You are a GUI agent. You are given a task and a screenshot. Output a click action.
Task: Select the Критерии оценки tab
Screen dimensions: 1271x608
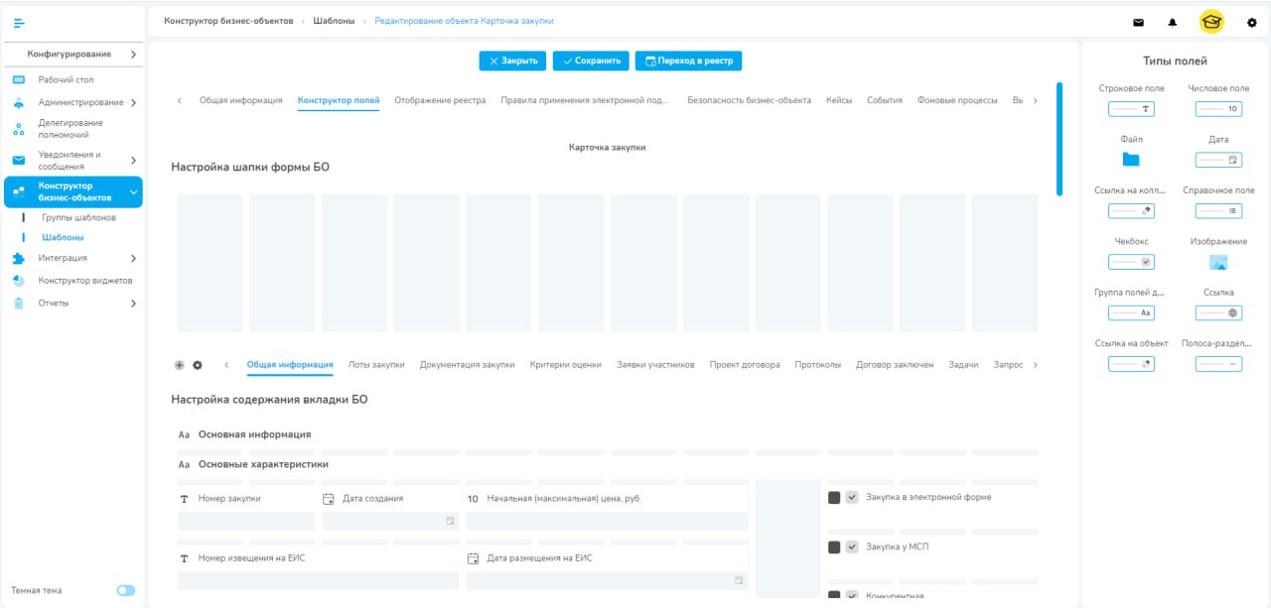pyautogui.click(x=566, y=365)
